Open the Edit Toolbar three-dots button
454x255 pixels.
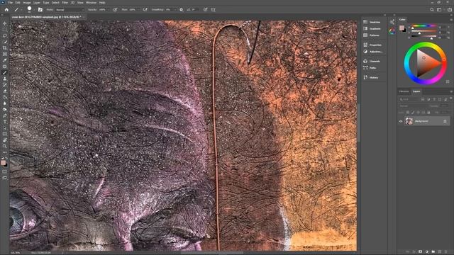[x=5, y=152]
